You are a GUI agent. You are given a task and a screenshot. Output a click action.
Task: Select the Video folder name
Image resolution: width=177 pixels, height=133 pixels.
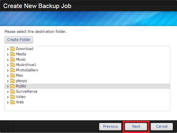tap(21, 97)
